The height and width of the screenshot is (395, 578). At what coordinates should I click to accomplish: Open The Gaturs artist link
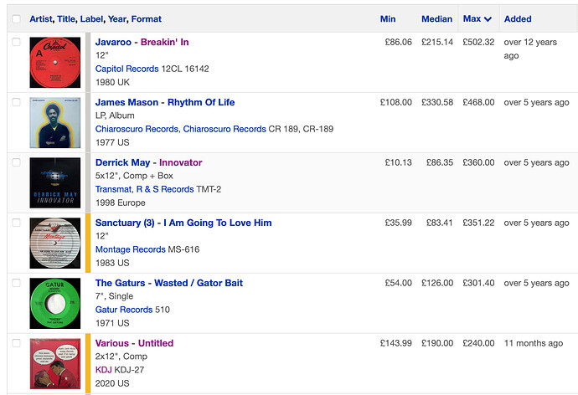pyautogui.click(x=120, y=283)
